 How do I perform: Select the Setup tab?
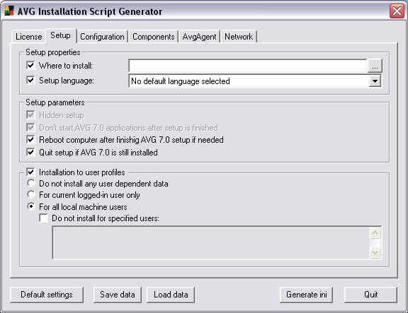pyautogui.click(x=61, y=35)
